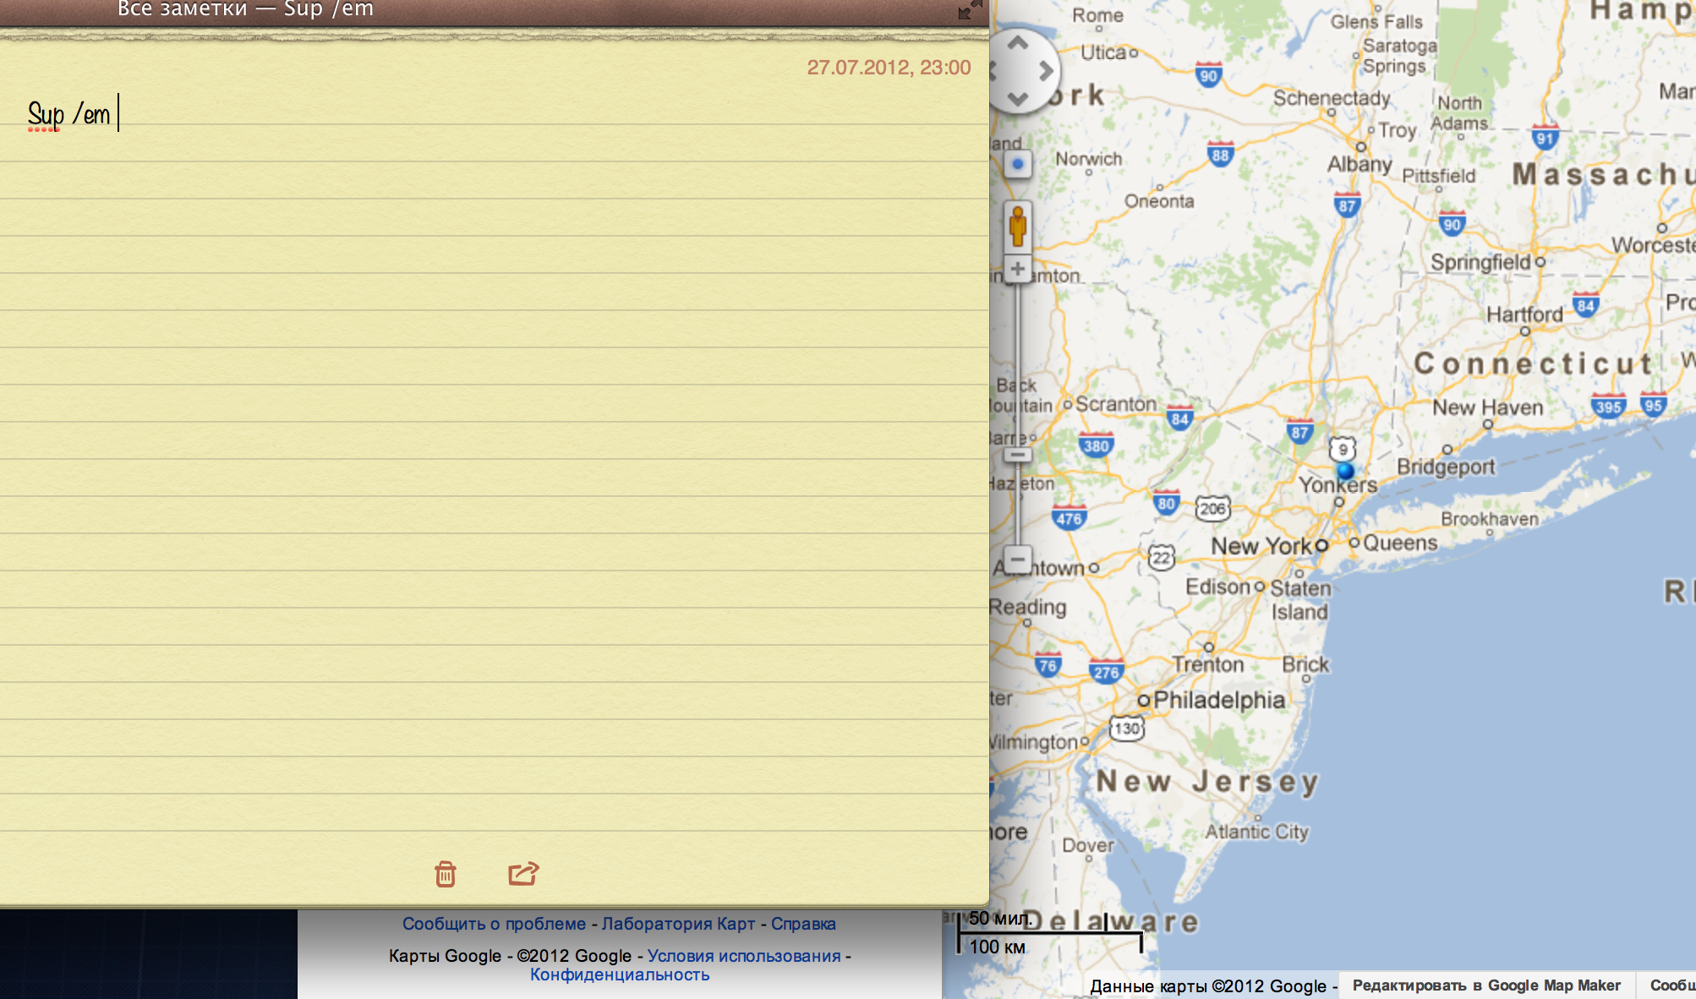Click the Norwich town label
The image size is (1696, 999).
tap(1088, 159)
